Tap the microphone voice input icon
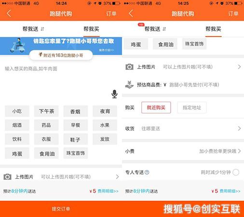 pos(114,94)
